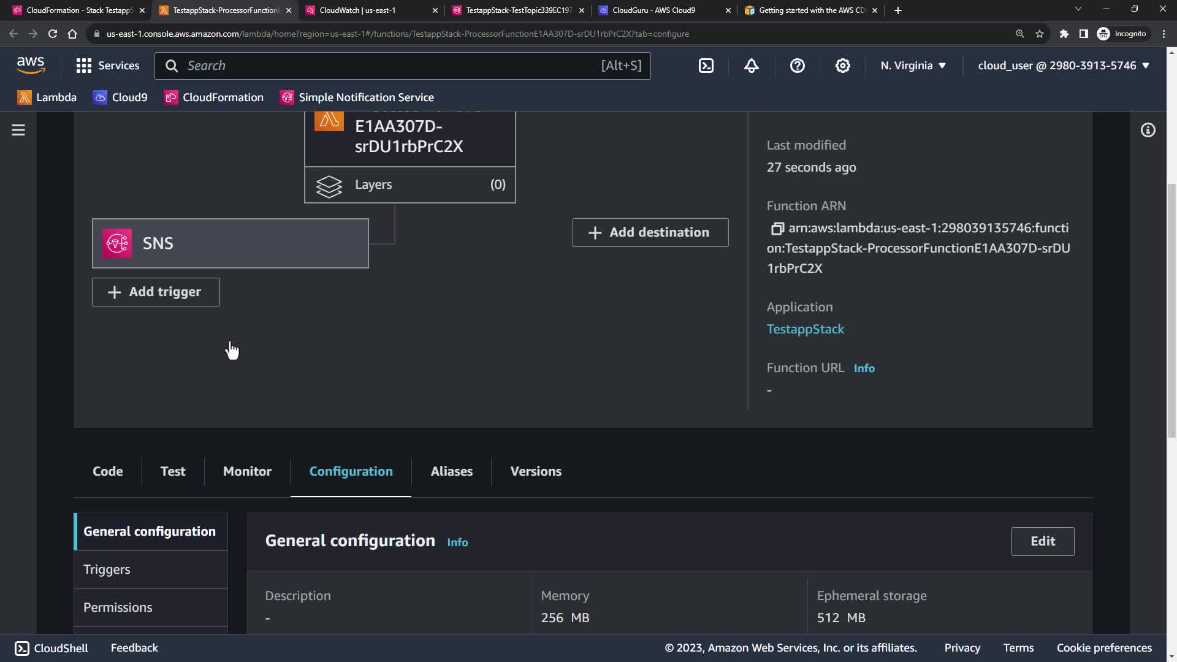Click Edit for General configuration
Viewport: 1177px width, 662px height.
coord(1042,541)
